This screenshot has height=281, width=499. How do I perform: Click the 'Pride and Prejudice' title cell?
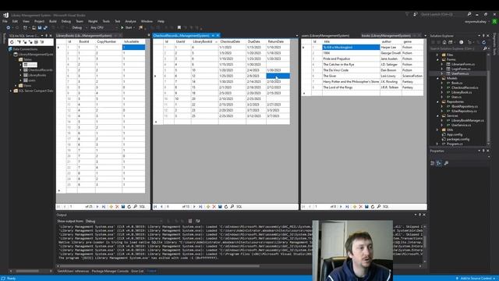(x=351, y=59)
